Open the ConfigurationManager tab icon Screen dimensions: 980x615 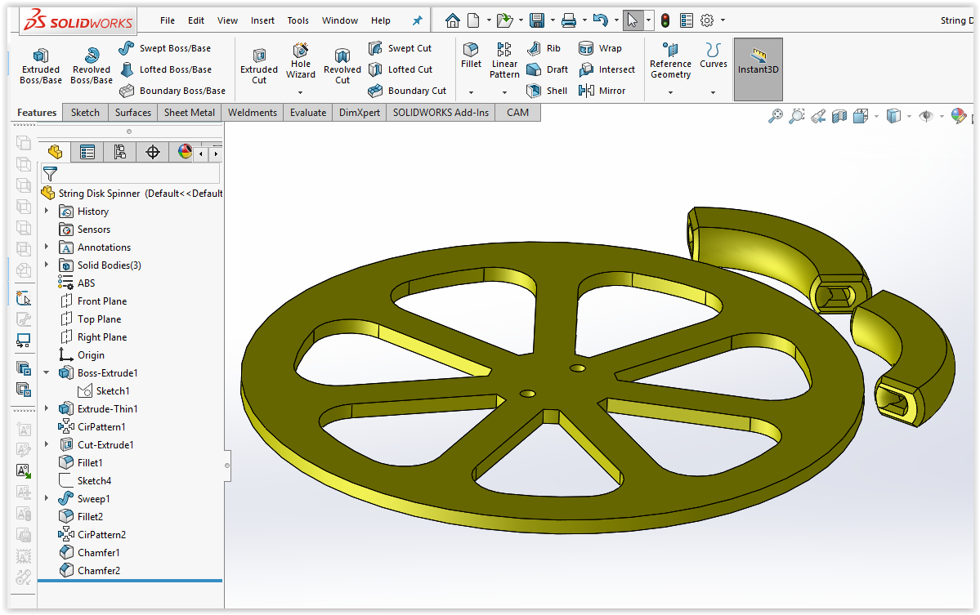point(120,152)
